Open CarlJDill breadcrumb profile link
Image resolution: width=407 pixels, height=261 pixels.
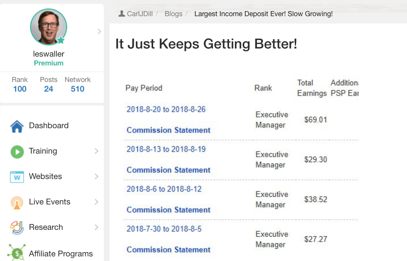click(140, 14)
